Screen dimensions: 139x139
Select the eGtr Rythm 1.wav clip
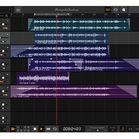(x=60, y=51)
